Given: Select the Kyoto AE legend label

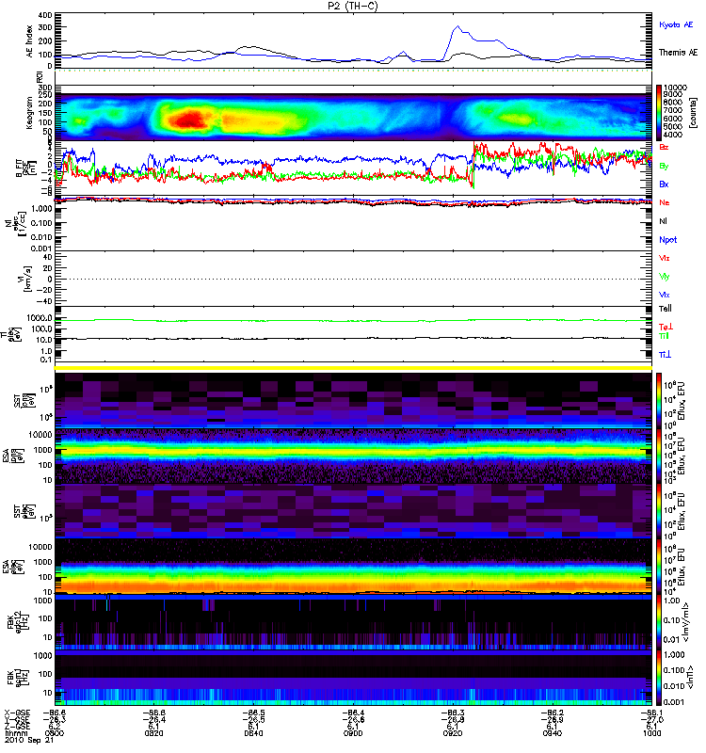Looking at the screenshot, I should coord(676,24).
